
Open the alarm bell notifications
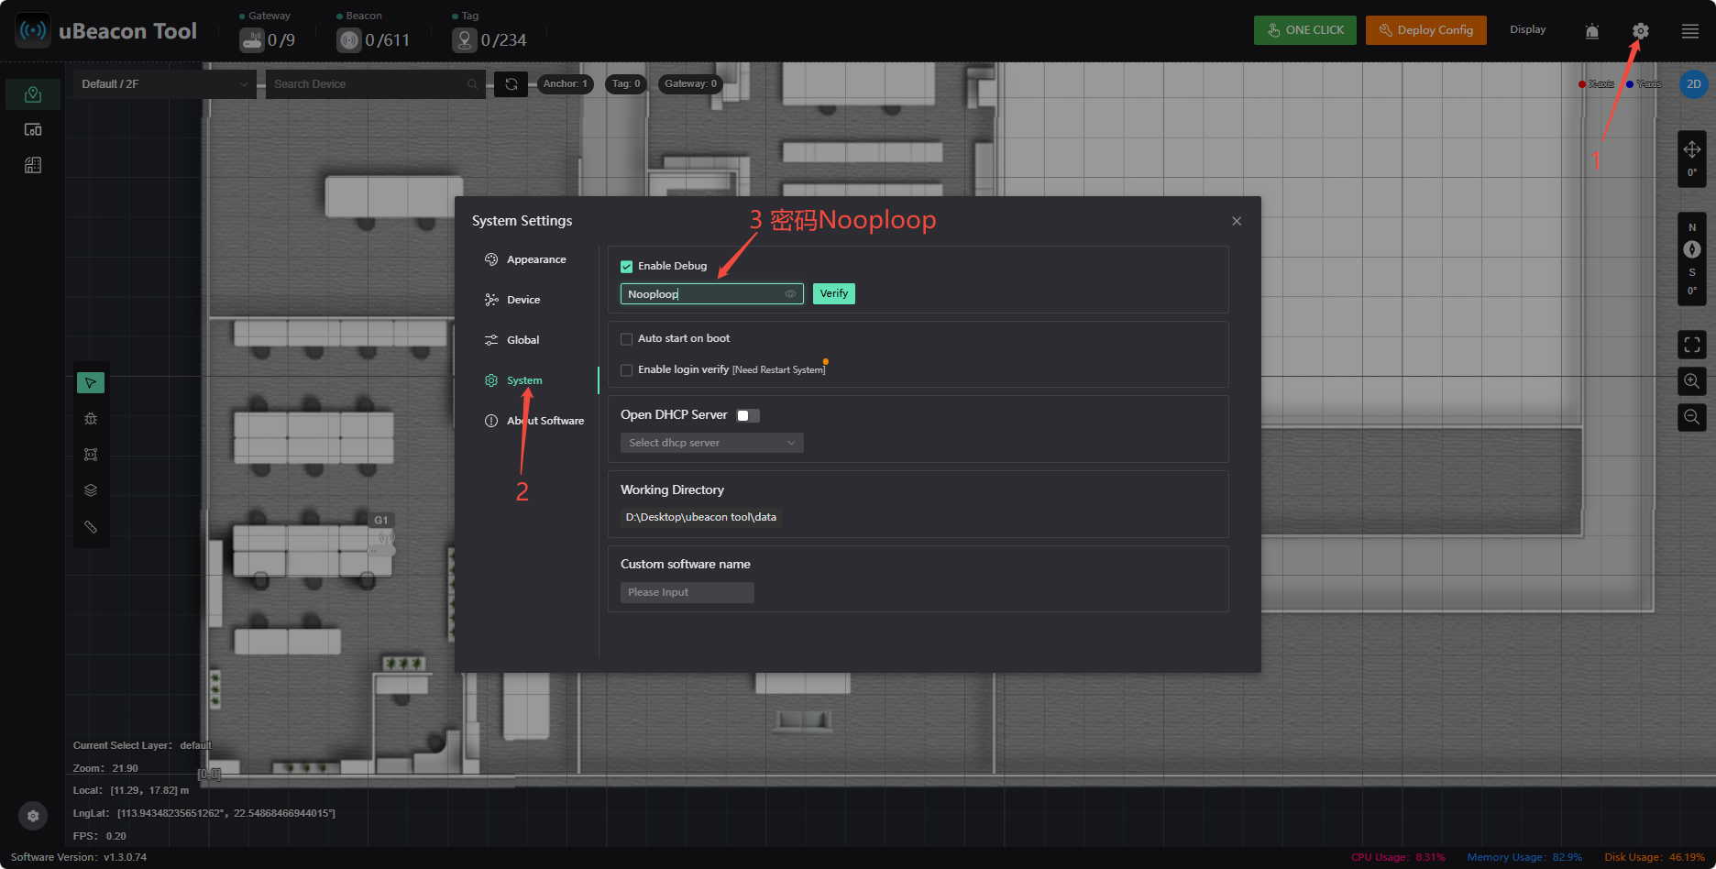1592,31
